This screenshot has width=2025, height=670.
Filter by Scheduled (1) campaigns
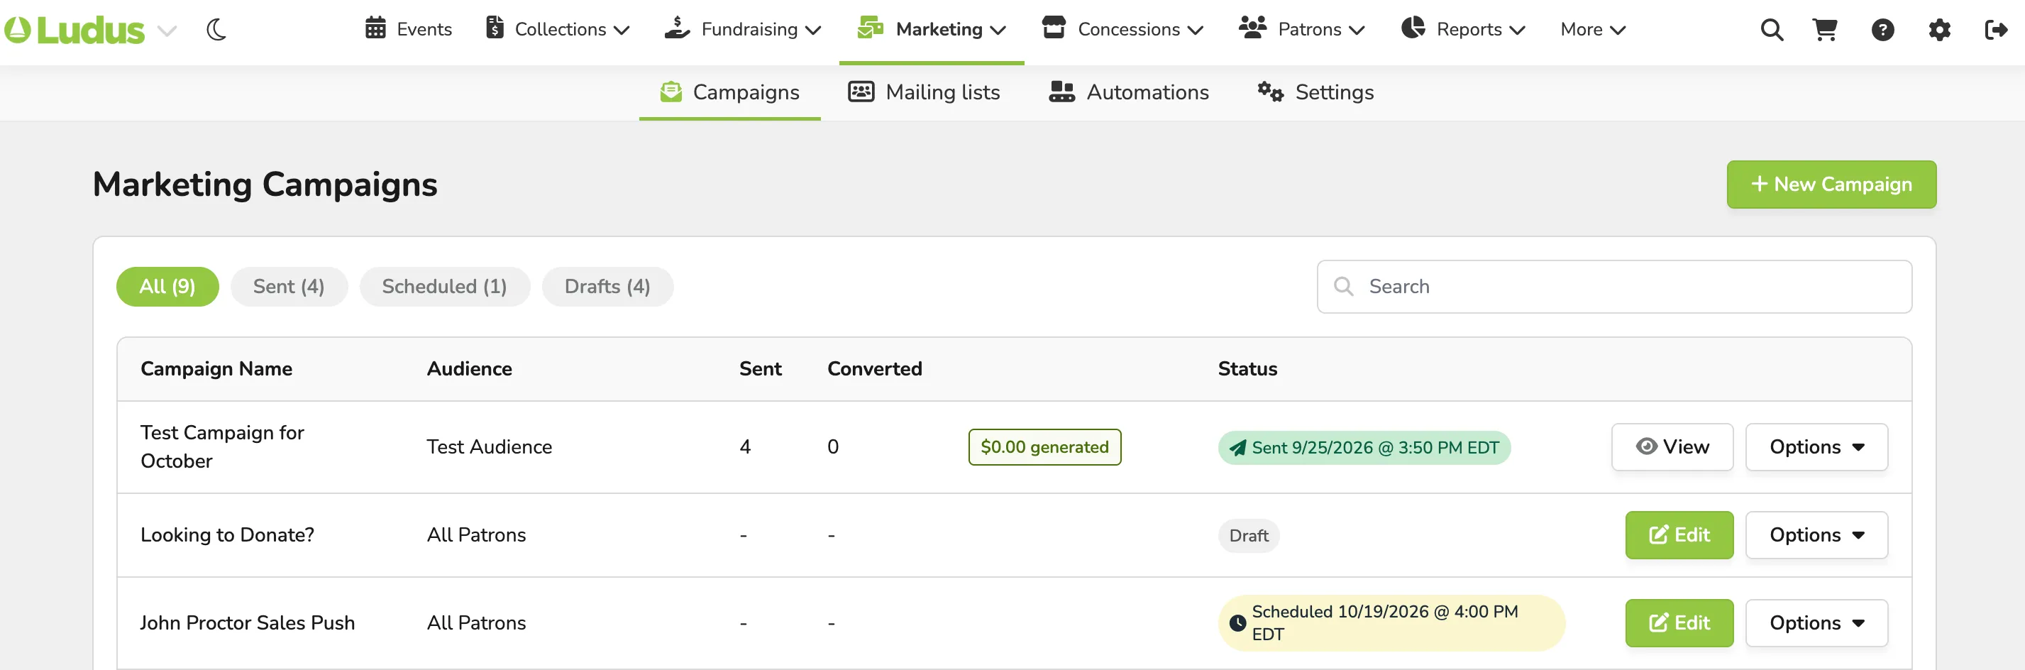pyautogui.click(x=445, y=286)
